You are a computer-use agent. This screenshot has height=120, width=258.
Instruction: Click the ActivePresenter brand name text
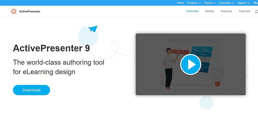tap(30, 11)
